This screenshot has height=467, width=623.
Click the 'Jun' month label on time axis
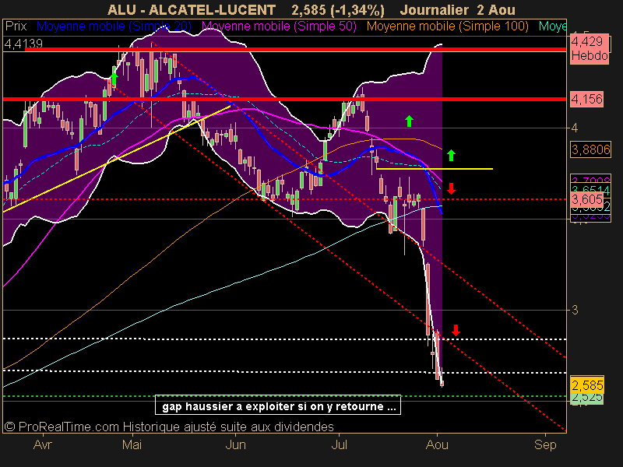236,444
